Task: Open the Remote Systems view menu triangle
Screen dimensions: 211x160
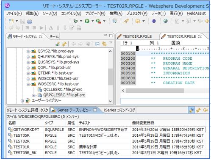Action: (x=111, y=43)
